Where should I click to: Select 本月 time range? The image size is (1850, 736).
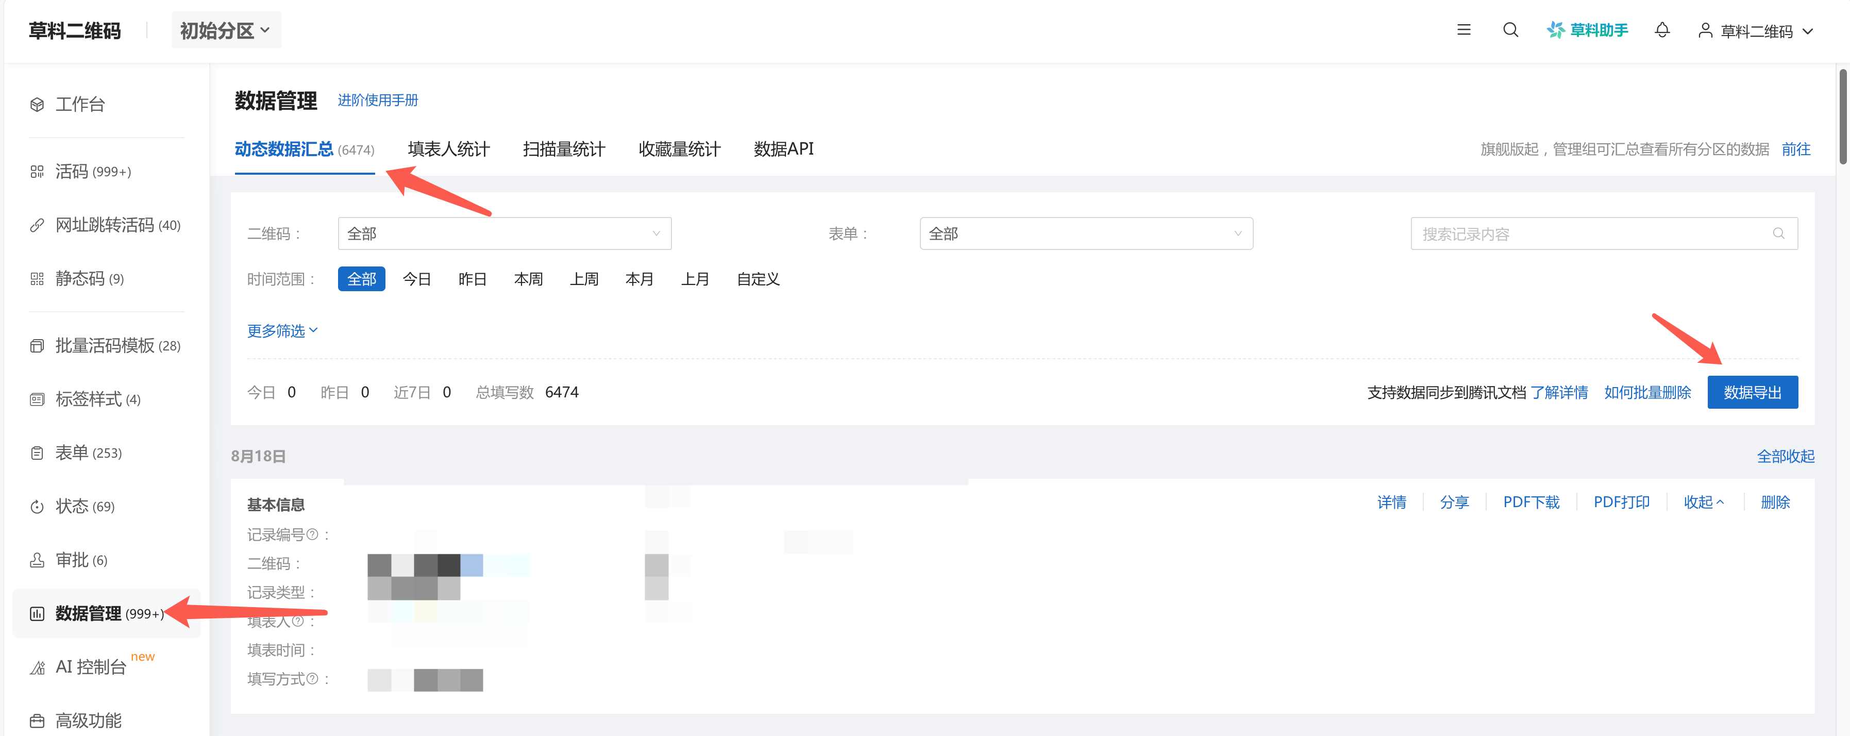point(639,279)
